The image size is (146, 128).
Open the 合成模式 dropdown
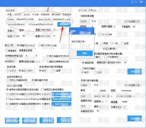(31, 62)
